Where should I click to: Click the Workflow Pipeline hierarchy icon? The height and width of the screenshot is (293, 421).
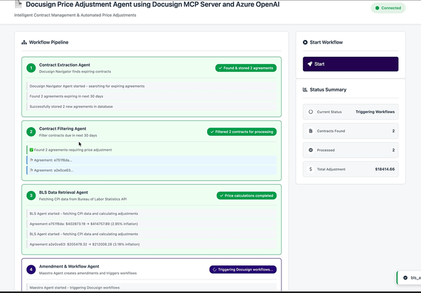(x=24, y=43)
